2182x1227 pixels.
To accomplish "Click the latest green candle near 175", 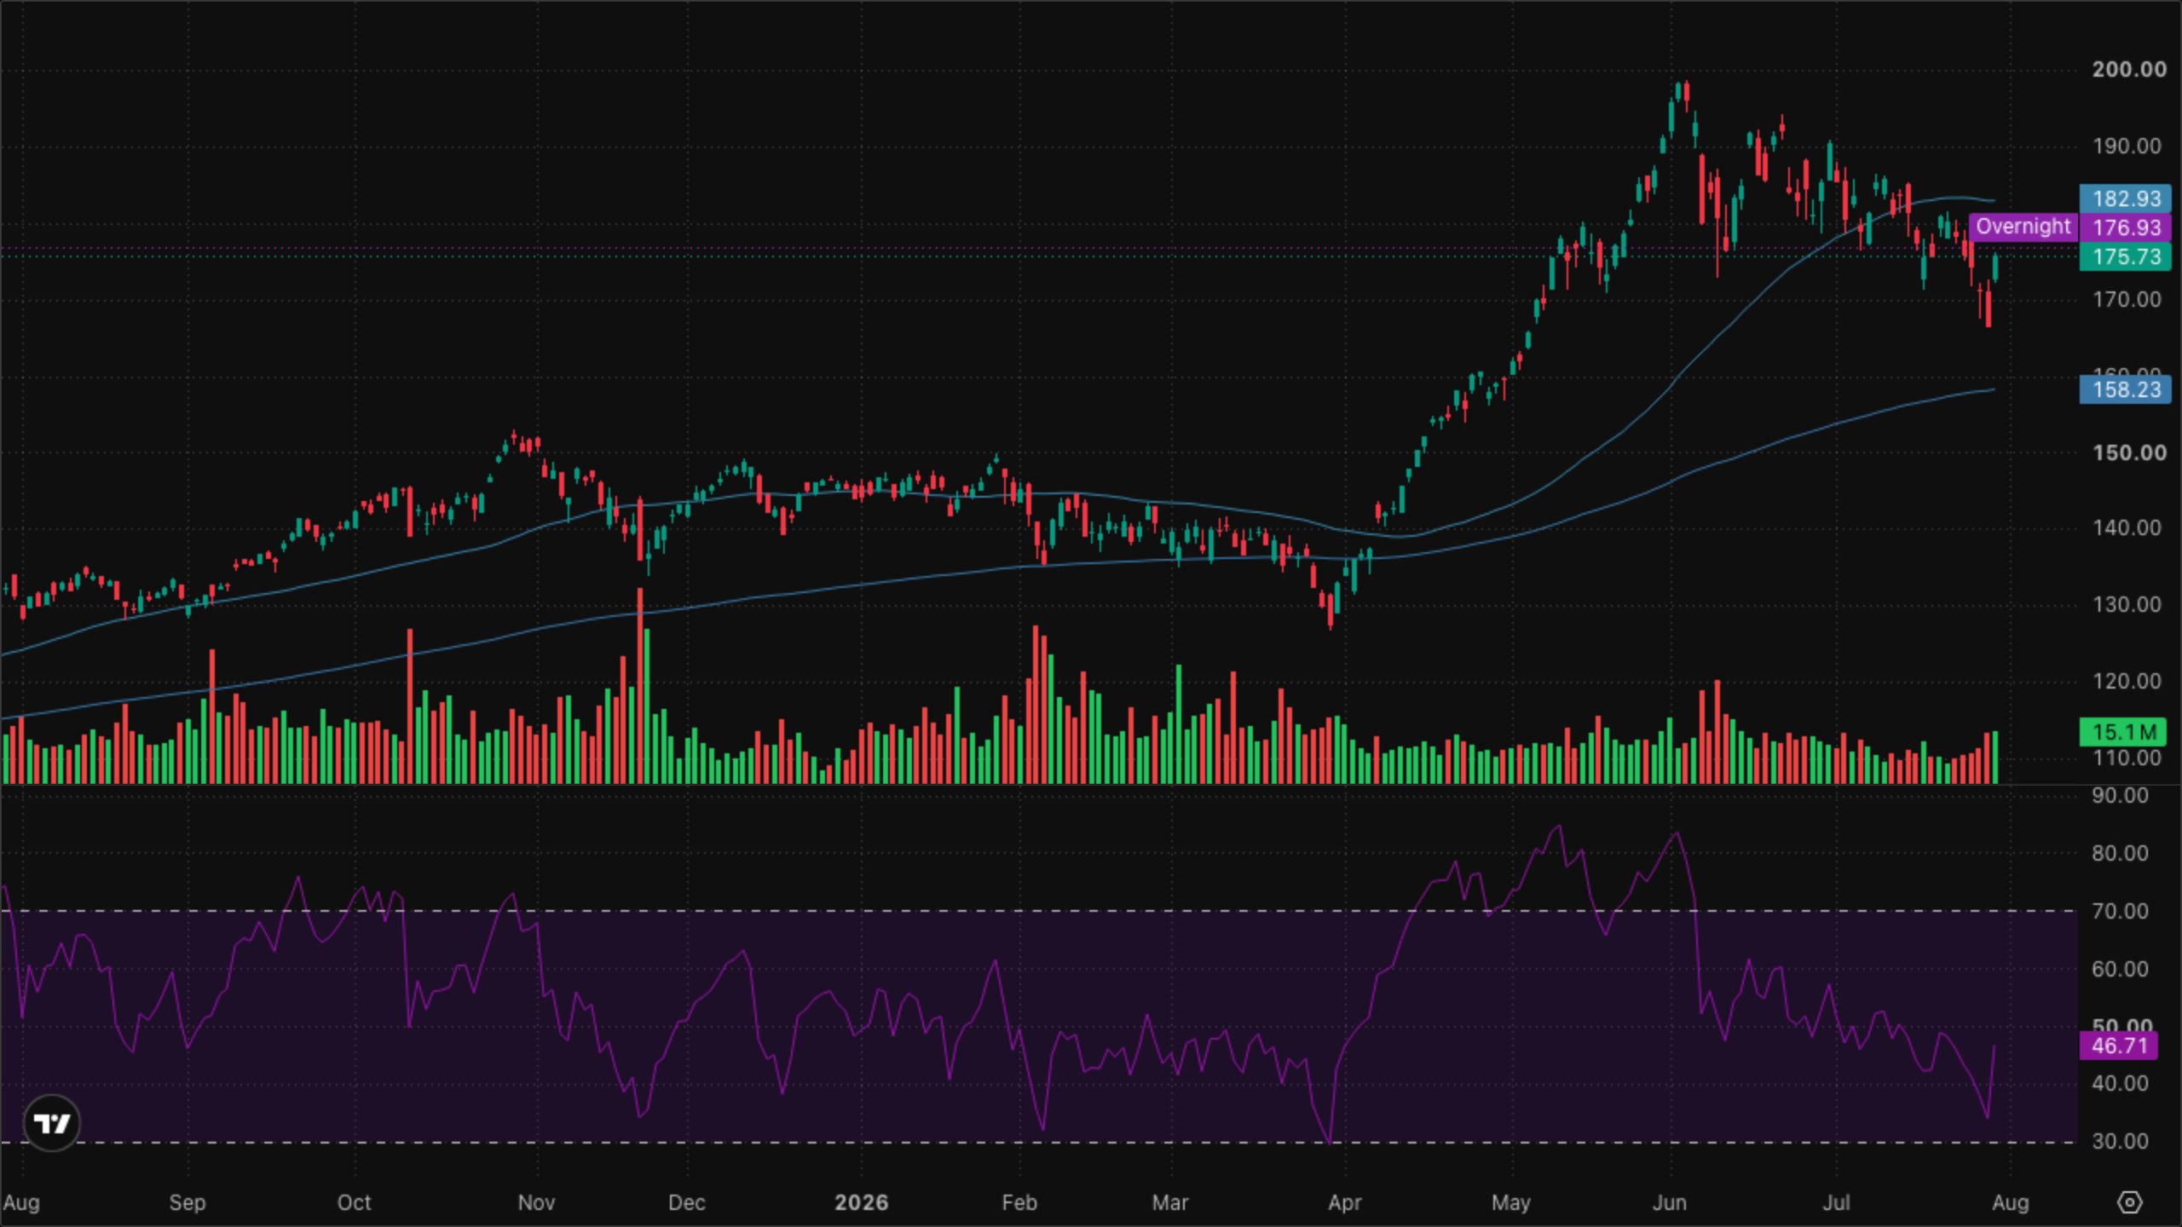I will (x=1995, y=268).
